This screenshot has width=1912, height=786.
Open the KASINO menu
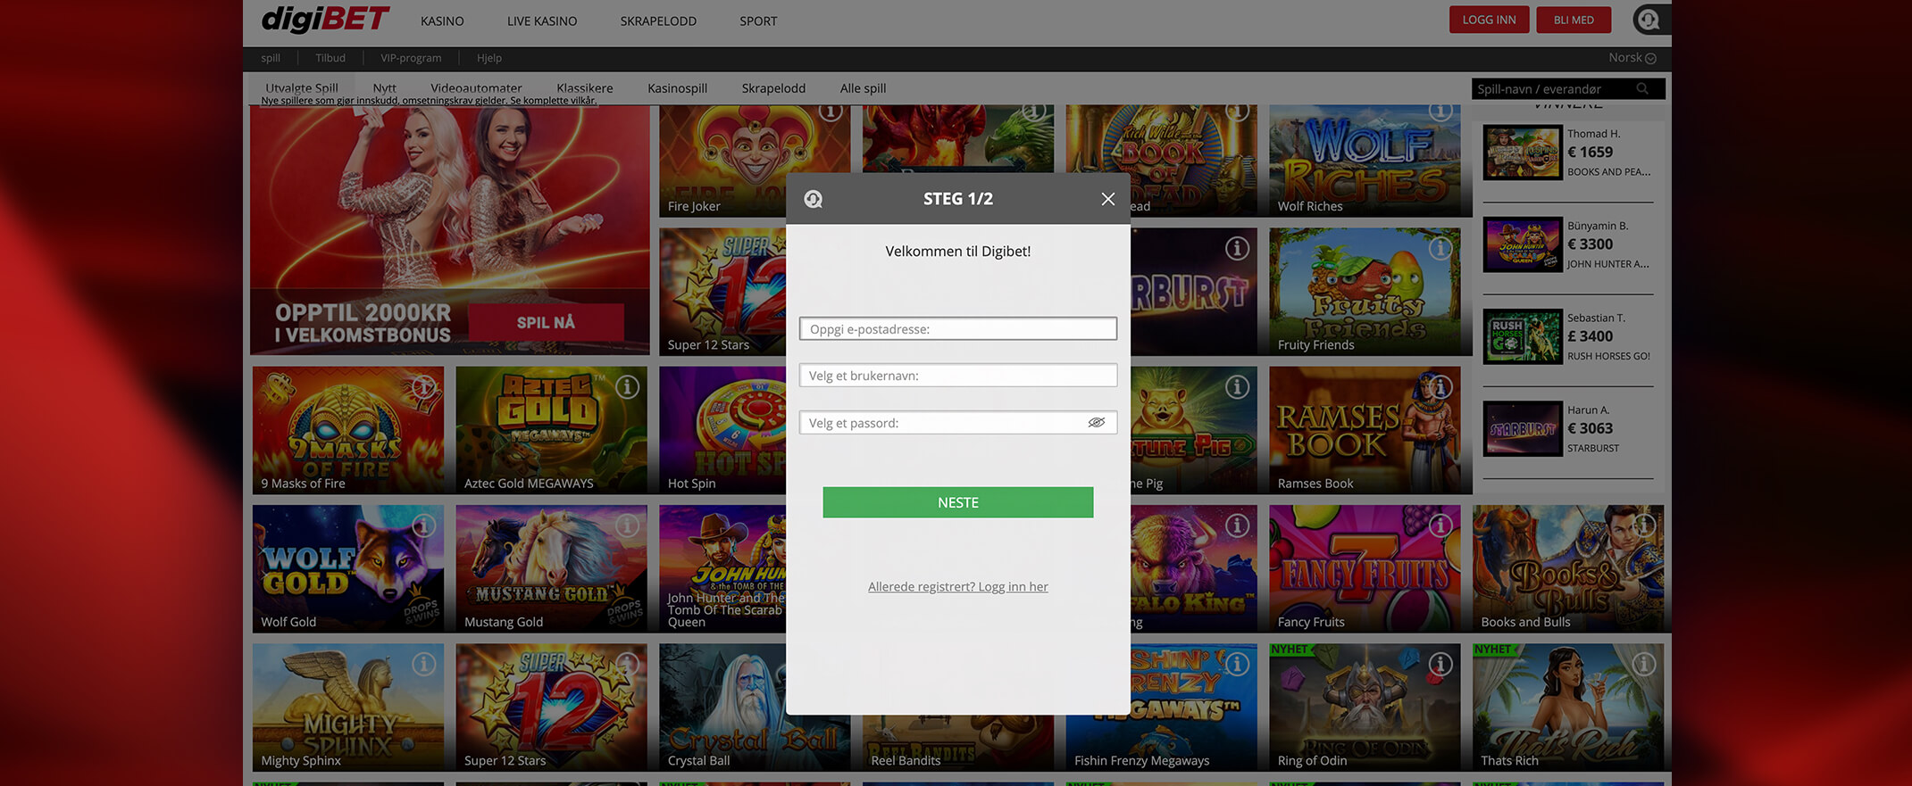[x=442, y=21]
